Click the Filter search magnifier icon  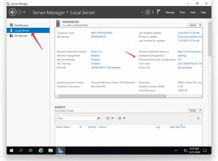(99, 118)
